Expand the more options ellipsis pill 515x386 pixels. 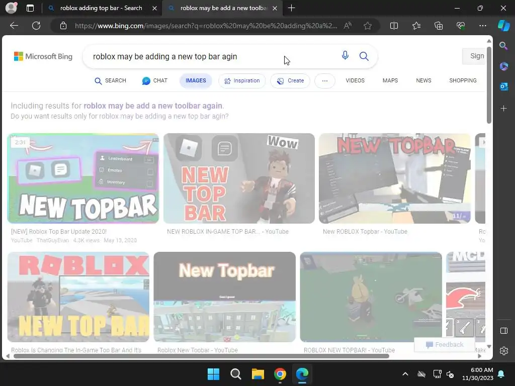[x=325, y=81]
